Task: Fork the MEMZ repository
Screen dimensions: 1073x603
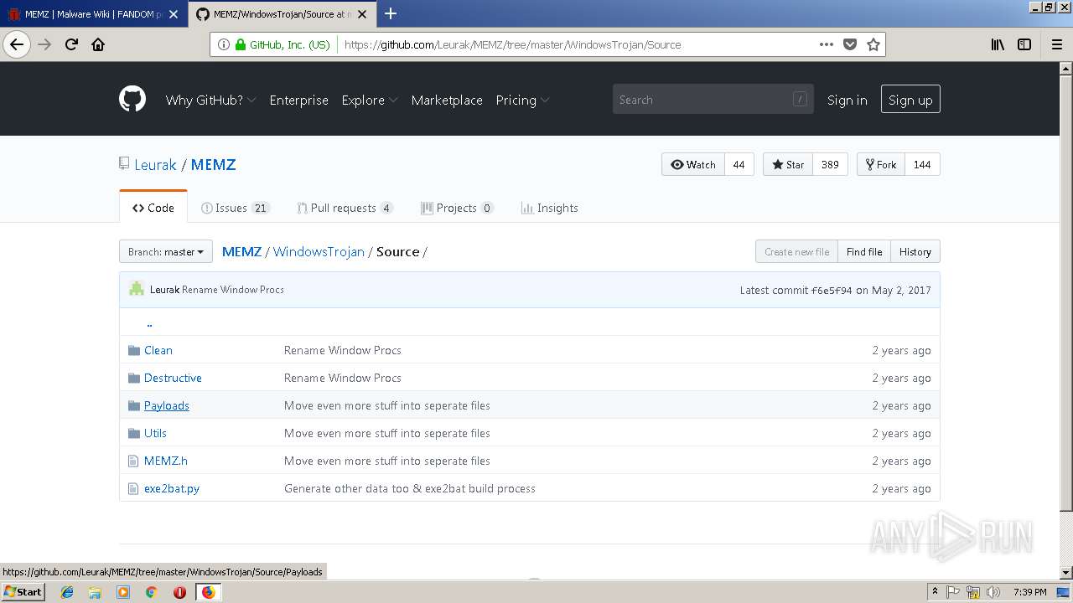Action: (x=881, y=164)
